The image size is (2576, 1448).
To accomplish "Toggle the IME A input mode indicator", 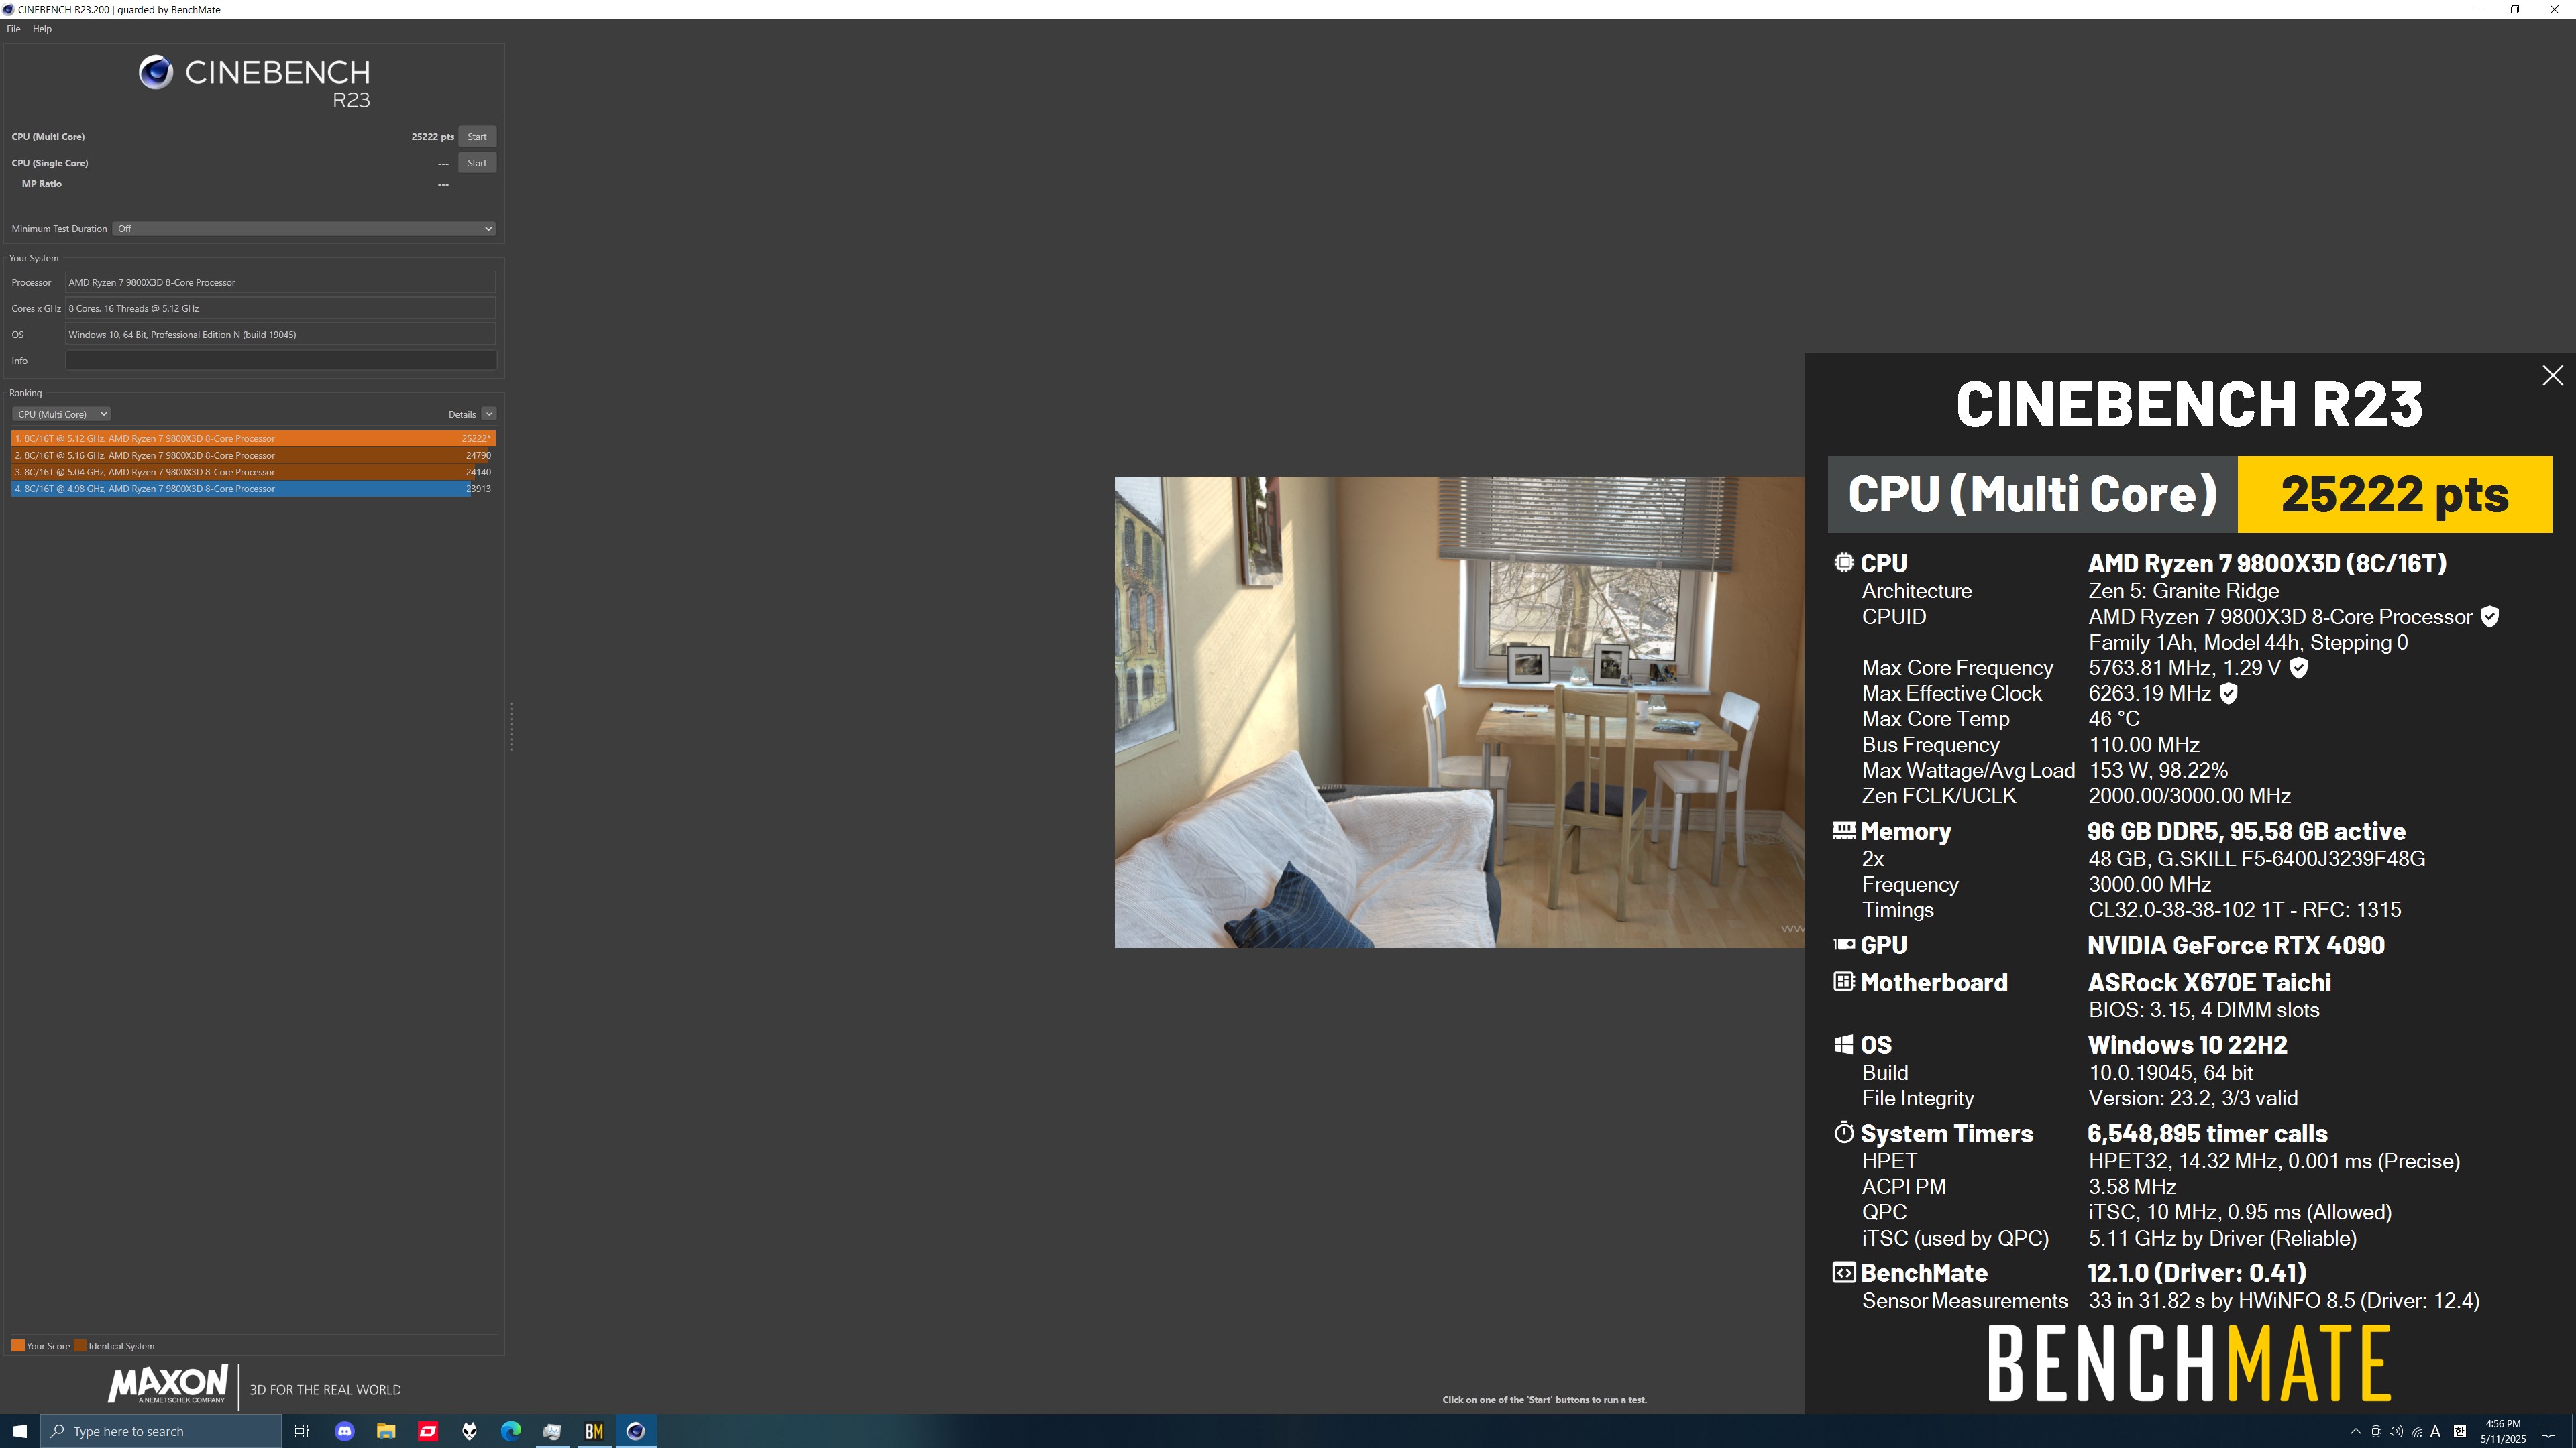I will coord(2435,1431).
